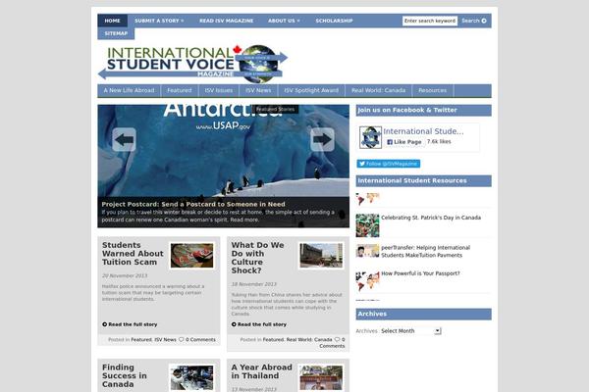Open A New Life Abroad category
Screen dimensions: 589x392
click(x=129, y=90)
